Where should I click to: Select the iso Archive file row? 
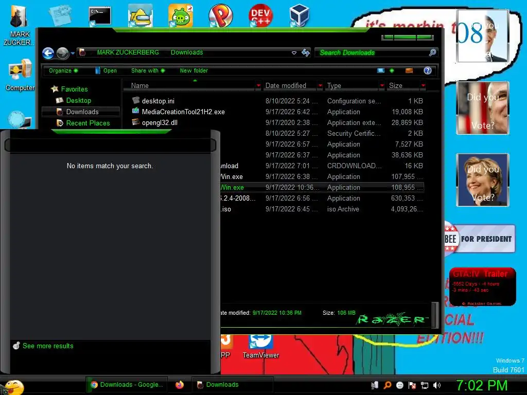(322, 209)
